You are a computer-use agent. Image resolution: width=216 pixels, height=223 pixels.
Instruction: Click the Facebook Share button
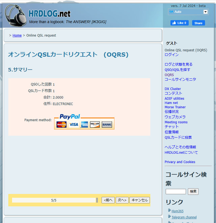coord(198,23)
